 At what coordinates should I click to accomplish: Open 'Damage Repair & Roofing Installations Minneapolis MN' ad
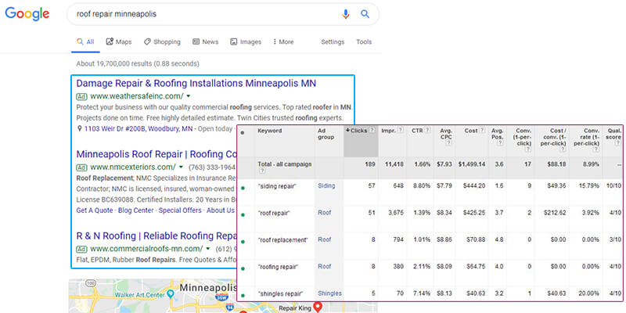tap(196, 84)
